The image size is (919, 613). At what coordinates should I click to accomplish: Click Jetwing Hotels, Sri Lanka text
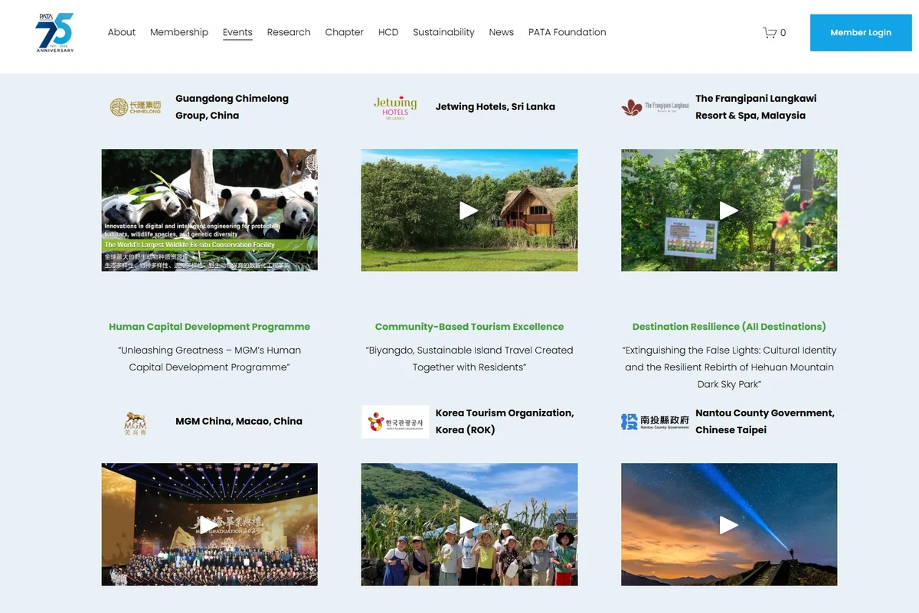tap(495, 107)
